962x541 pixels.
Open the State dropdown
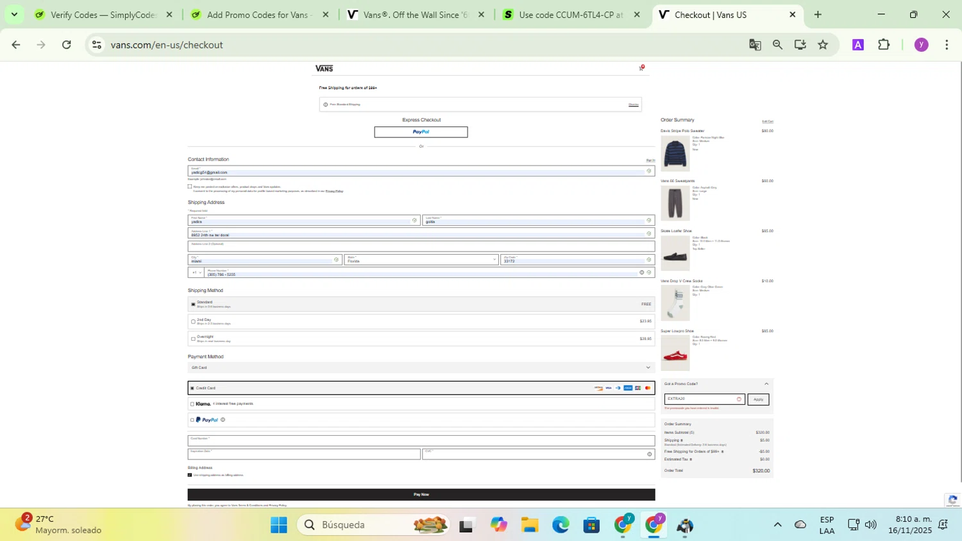tap(421, 259)
